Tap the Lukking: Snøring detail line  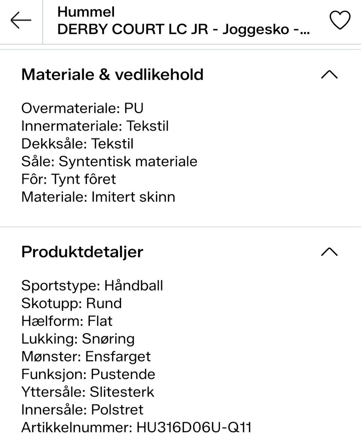coord(78,338)
